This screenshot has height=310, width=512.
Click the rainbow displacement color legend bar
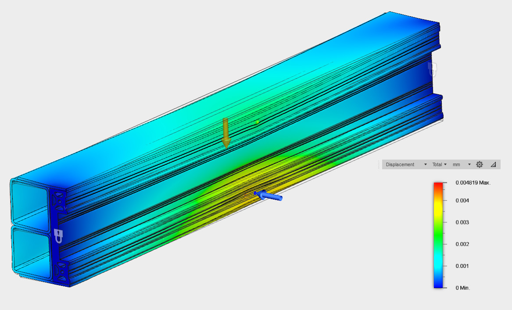click(x=438, y=235)
